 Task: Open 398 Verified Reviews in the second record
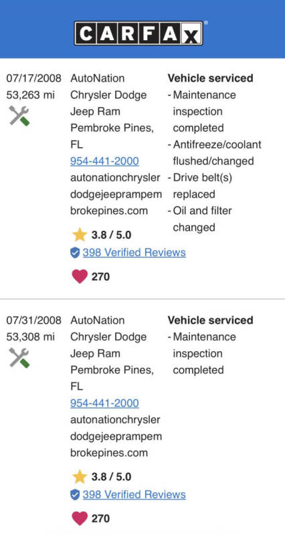(x=134, y=494)
